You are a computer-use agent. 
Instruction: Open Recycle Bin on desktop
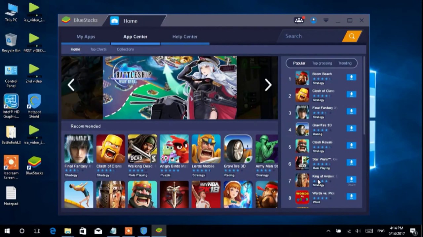pos(11,43)
